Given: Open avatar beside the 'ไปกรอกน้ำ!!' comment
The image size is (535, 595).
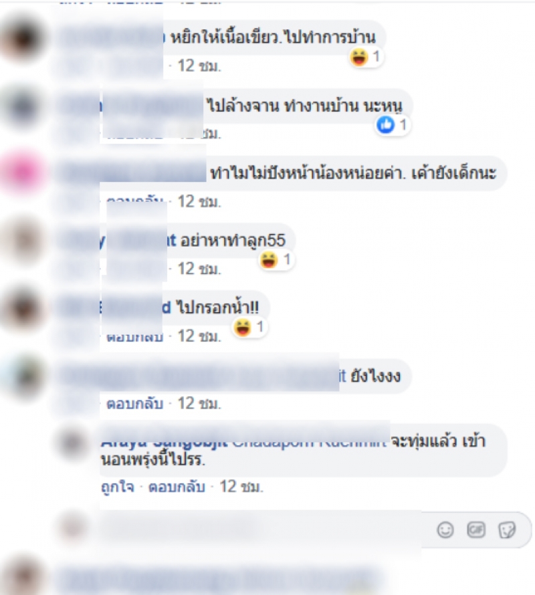Looking at the screenshot, I should click(x=23, y=308).
